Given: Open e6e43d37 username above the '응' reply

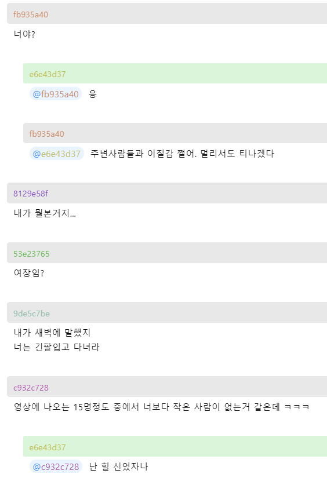Looking at the screenshot, I should click(48, 74).
